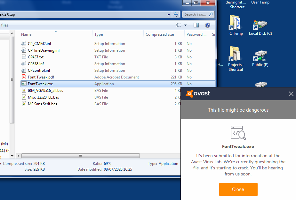This screenshot has width=296, height=200.
Task: Toggle the preview pane icon
Action: pos(196,25)
